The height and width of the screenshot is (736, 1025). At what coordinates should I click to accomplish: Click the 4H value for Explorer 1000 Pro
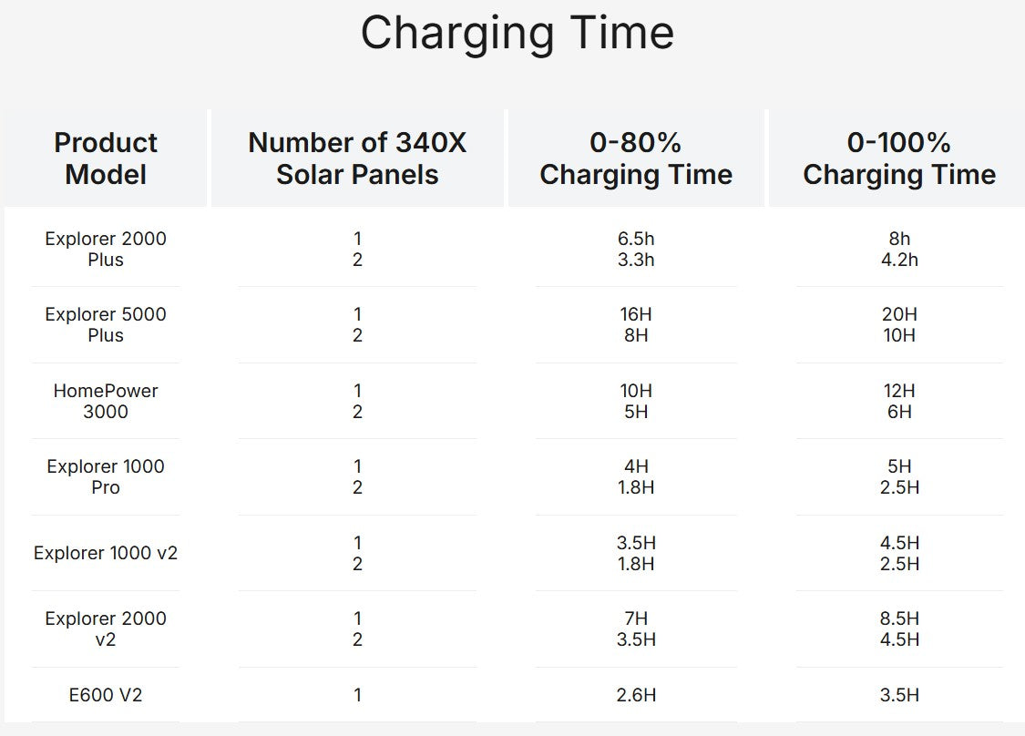636,466
